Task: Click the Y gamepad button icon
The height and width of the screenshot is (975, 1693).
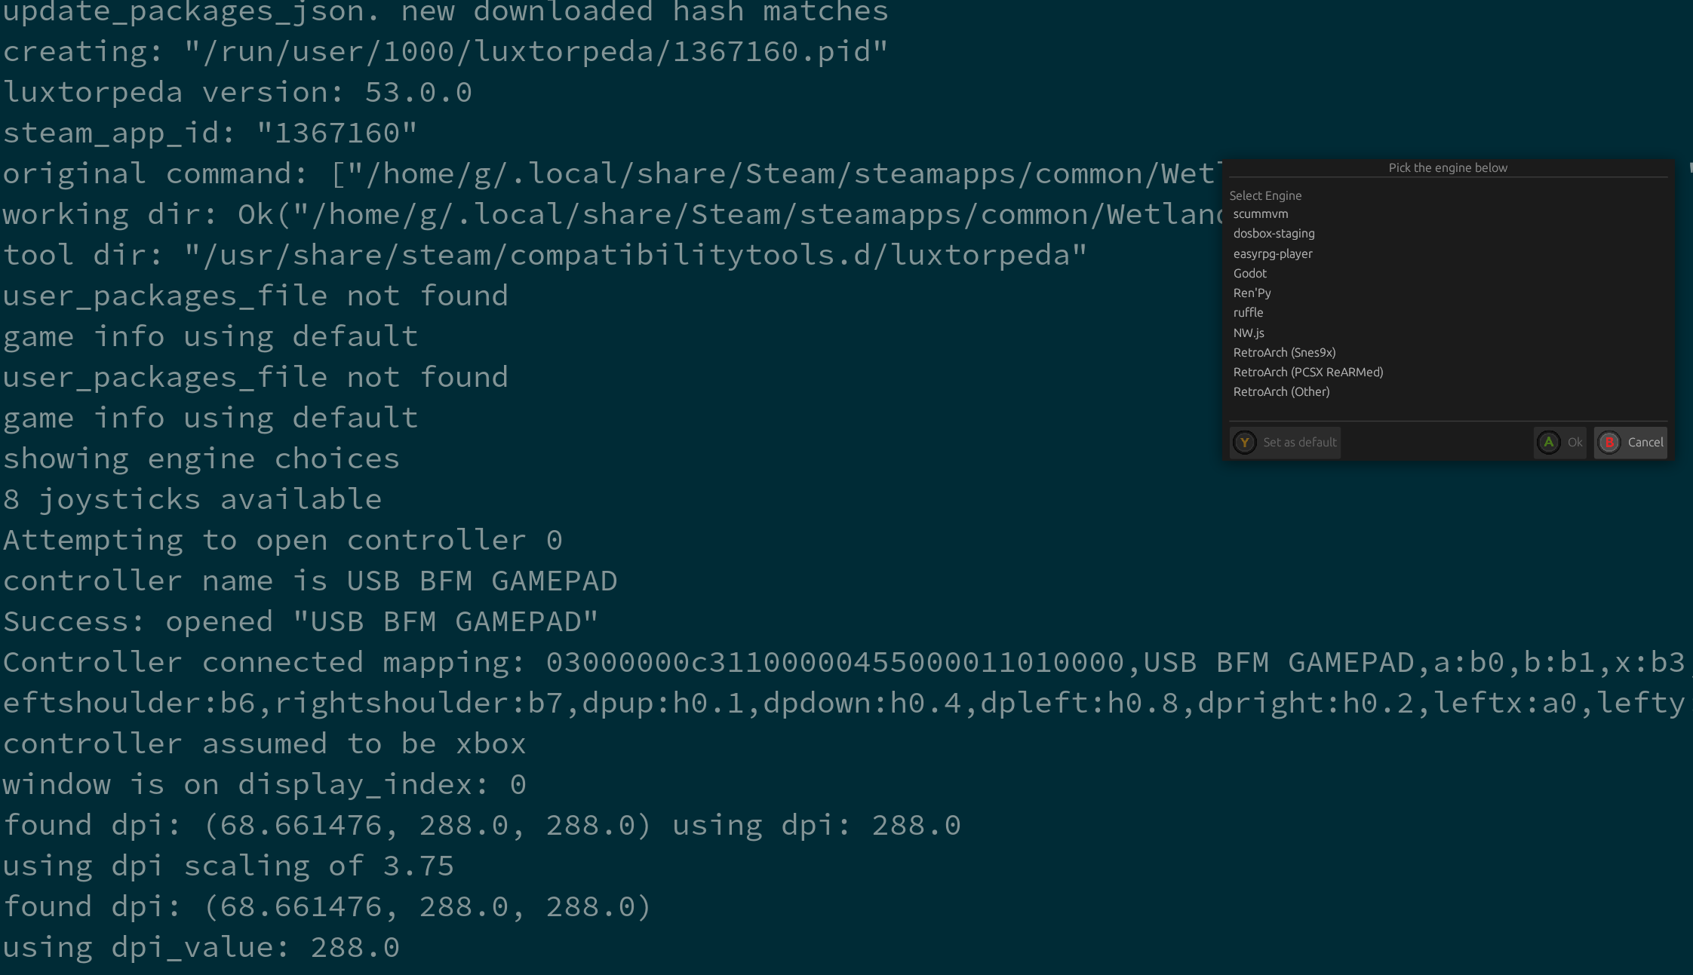Action: (x=1244, y=443)
